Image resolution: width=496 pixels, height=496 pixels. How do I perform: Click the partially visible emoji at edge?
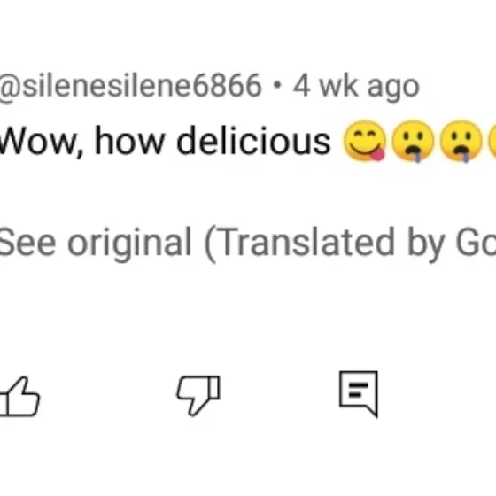point(492,141)
